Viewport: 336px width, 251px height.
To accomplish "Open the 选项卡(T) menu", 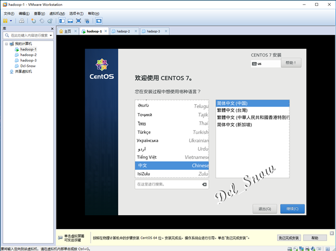I will [76, 13].
